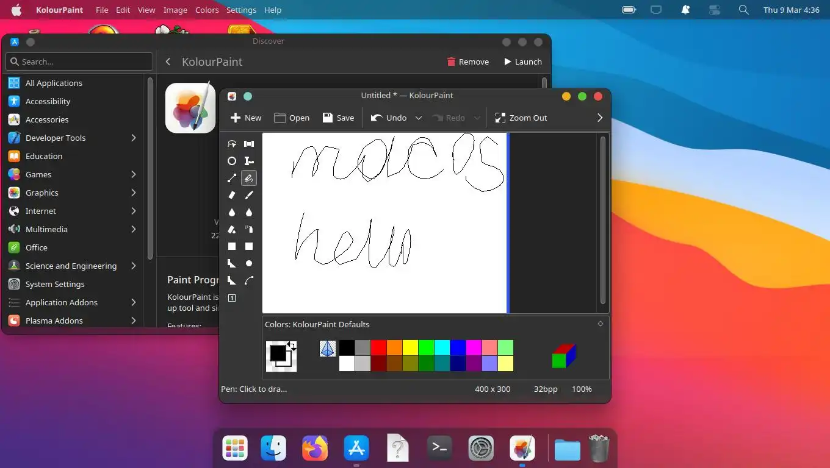Toggle float on the Colors panel diamond
The width and height of the screenshot is (830, 468).
pyautogui.click(x=601, y=324)
